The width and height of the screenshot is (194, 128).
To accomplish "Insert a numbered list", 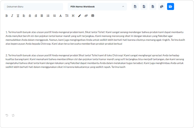I will click(48, 16).
